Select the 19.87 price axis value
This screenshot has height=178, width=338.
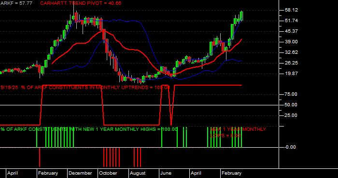click(291, 74)
